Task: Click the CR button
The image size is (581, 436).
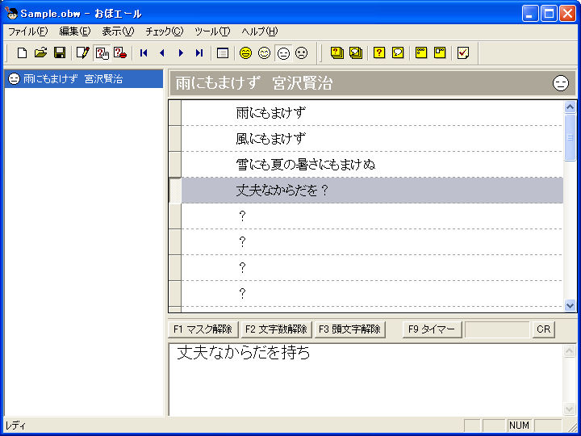Action: point(544,329)
